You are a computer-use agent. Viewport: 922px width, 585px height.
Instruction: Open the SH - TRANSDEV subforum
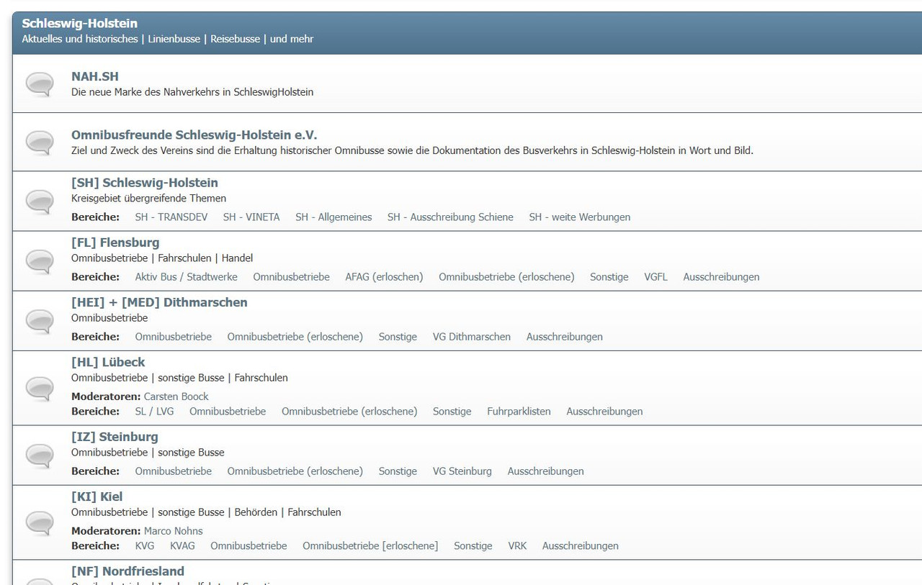point(171,217)
